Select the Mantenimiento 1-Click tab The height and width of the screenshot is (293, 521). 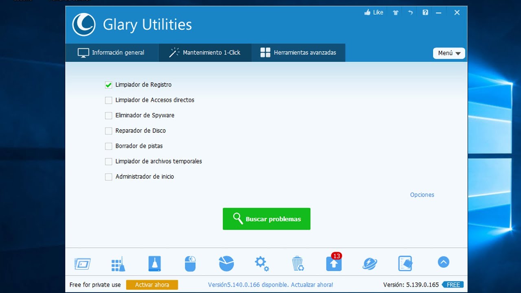coord(205,52)
